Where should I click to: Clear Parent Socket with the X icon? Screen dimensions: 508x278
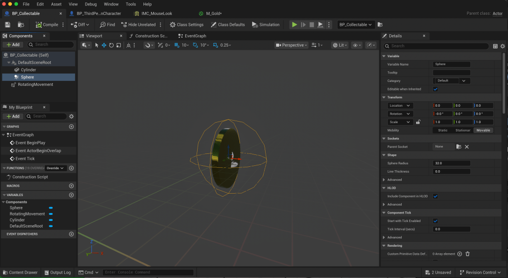pos(467,146)
